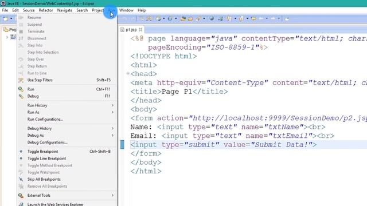Open Run Configurations... dialog
367x206 pixels.
67,119
